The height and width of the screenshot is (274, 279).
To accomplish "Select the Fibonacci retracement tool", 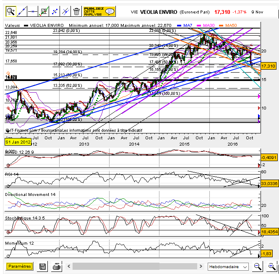I will coord(55,11).
